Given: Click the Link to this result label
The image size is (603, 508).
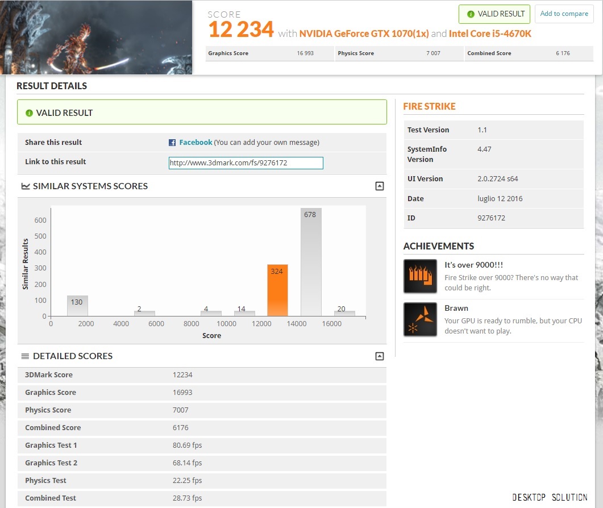Looking at the screenshot, I should pyautogui.click(x=55, y=162).
